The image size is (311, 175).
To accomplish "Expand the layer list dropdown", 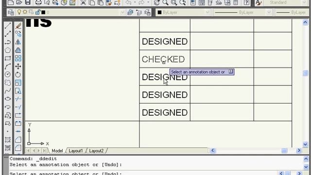I will (x=122, y=13).
